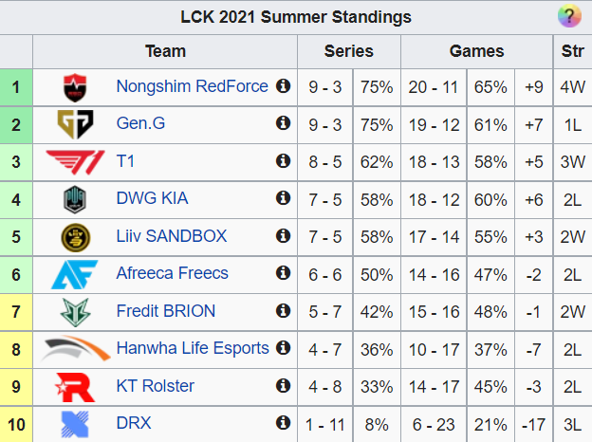Open Hanwha Life Esports team link

(x=193, y=348)
